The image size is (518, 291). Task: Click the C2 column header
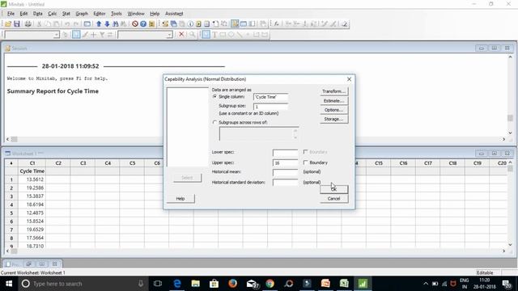pos(58,163)
